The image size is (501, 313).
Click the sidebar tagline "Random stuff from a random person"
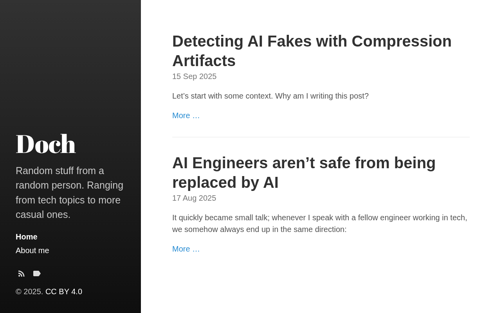[x=70, y=192]
